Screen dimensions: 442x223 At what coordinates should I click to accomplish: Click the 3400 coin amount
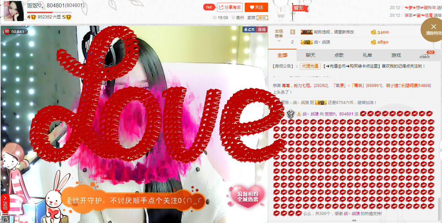pyautogui.click(x=383, y=32)
